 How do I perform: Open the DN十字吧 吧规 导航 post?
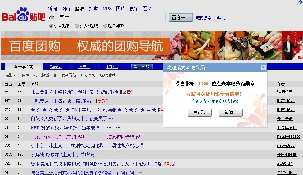[x=94, y=110]
